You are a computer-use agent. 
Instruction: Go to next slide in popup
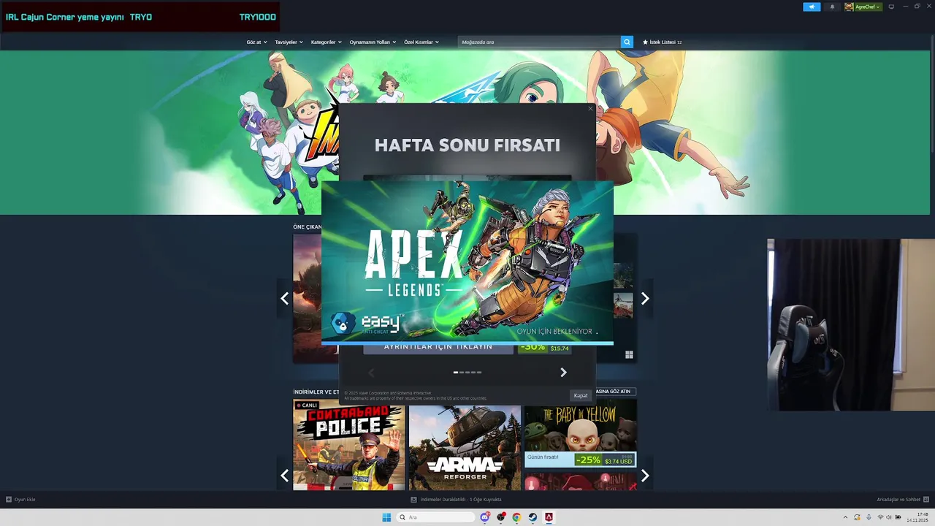pos(563,373)
